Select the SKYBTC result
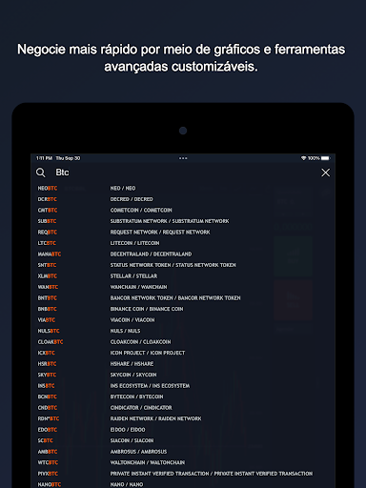 coord(47,375)
